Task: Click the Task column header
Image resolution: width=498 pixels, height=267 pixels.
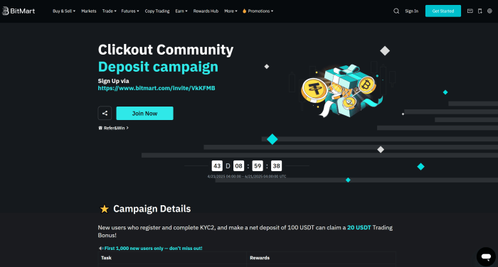Action: (x=106, y=258)
